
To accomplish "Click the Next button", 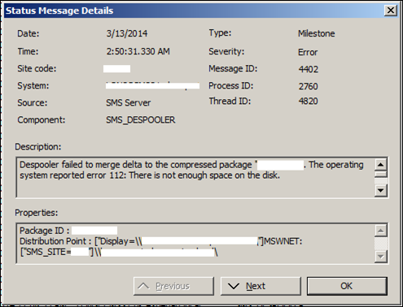I will pyautogui.click(x=261, y=286).
